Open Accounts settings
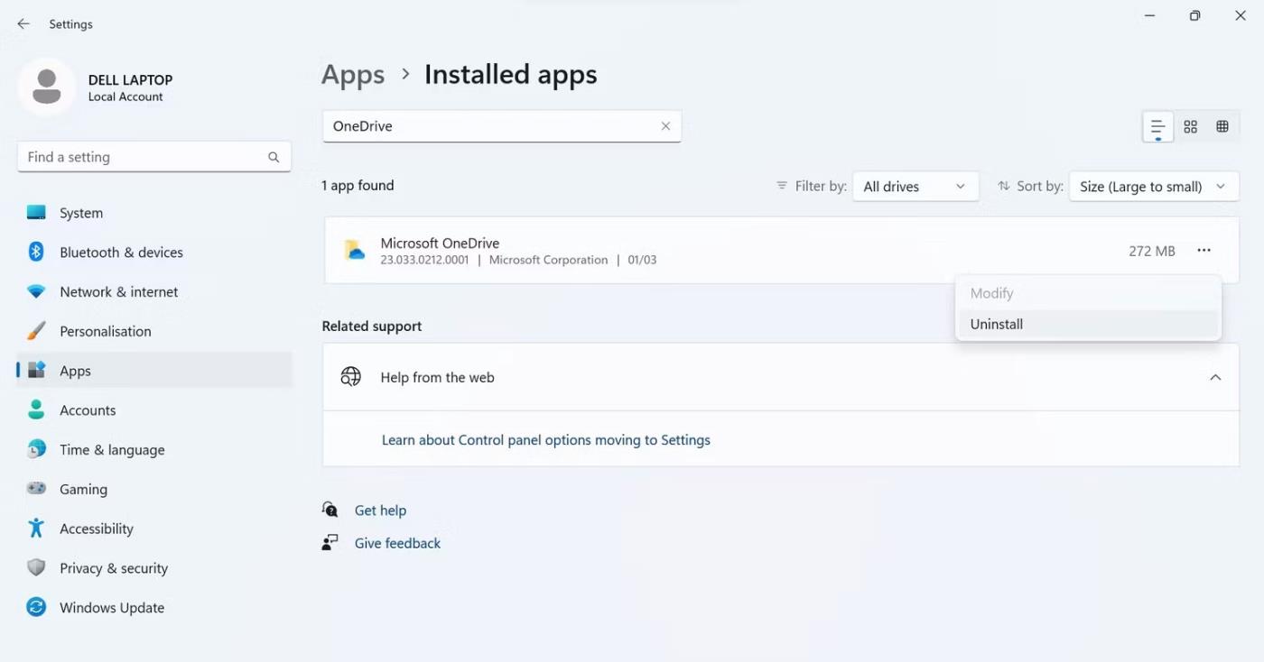The width and height of the screenshot is (1264, 662). [x=154, y=410]
